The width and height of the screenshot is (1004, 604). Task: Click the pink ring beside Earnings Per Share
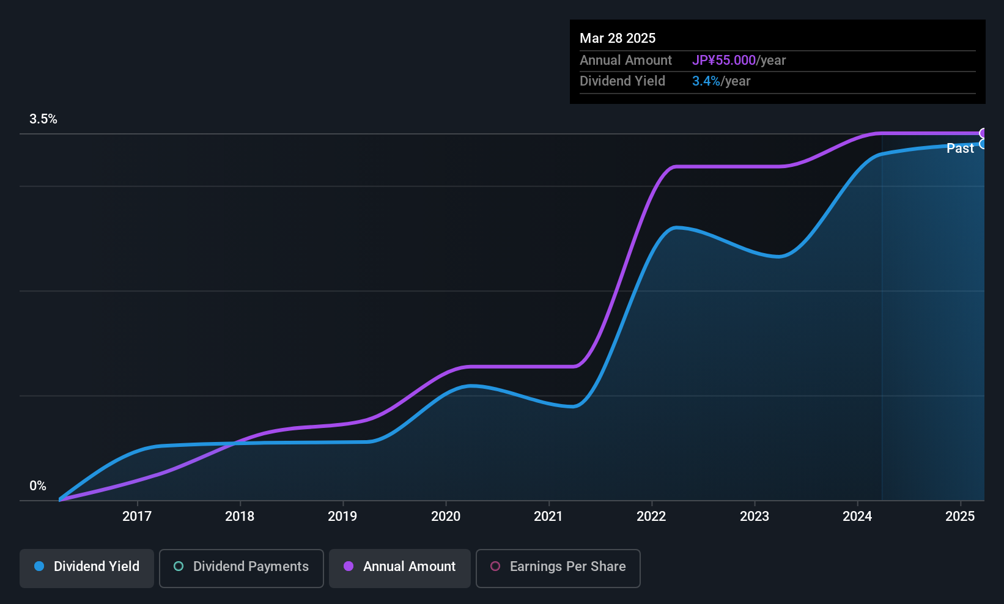(495, 567)
